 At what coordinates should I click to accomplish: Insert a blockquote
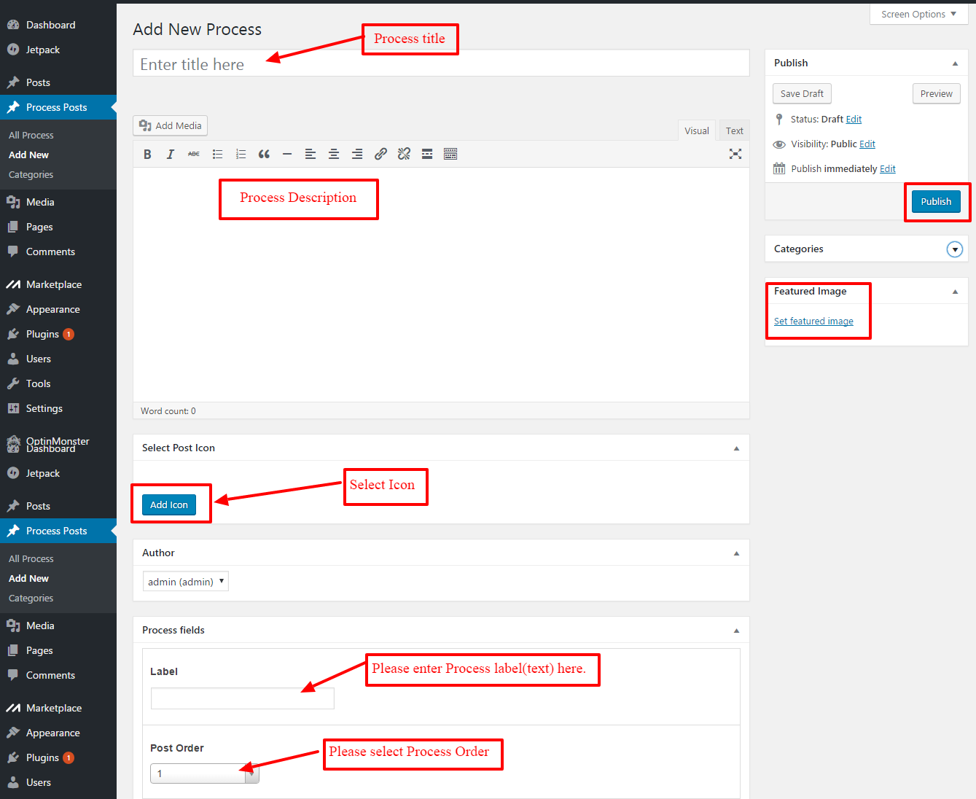click(264, 154)
